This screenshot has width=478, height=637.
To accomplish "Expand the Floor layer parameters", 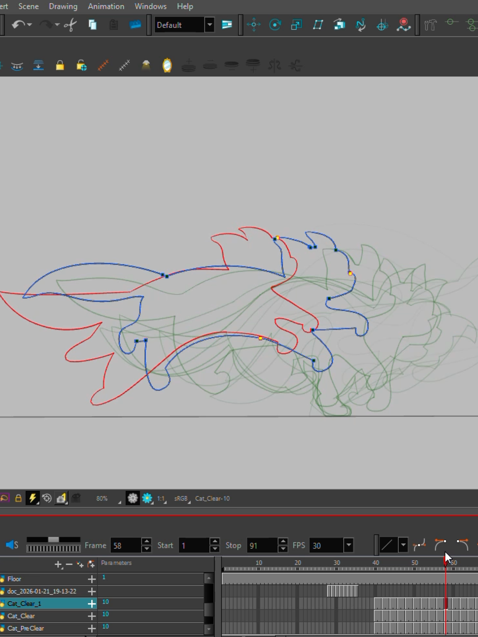I will coord(92,579).
